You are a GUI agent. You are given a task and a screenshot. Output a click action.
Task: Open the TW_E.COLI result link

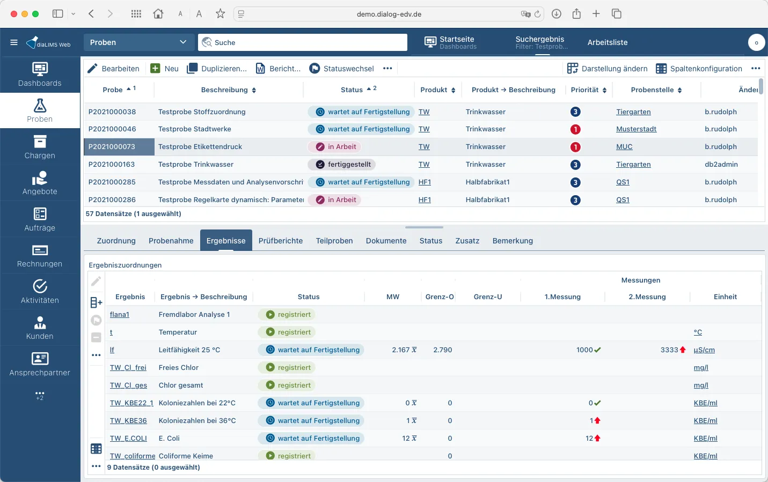pyautogui.click(x=128, y=439)
